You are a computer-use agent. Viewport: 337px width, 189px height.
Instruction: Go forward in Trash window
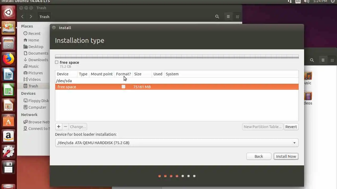[x=31, y=17]
